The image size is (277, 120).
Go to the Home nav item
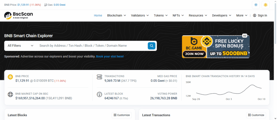click(x=98, y=15)
